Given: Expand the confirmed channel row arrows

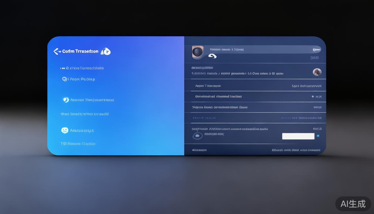Looking at the screenshot, I should [316, 96].
